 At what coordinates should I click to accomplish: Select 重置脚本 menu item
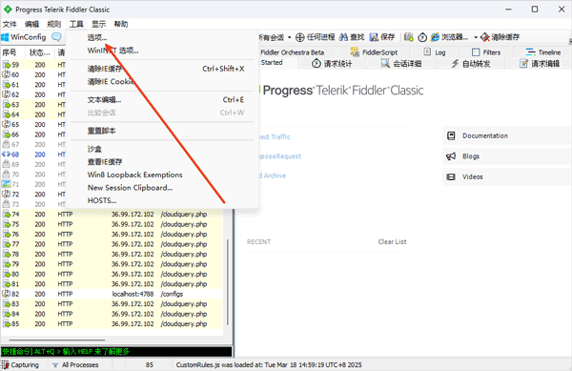(101, 131)
